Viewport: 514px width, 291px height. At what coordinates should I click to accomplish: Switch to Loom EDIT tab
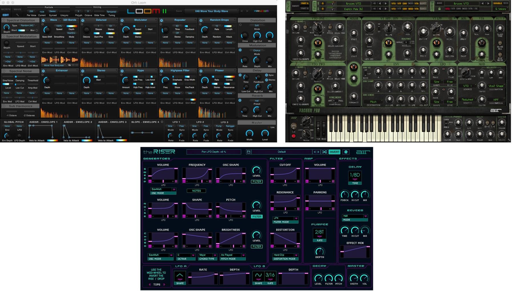[6, 15]
